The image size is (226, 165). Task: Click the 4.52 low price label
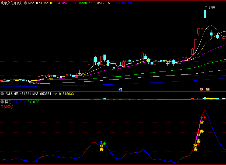36,83
